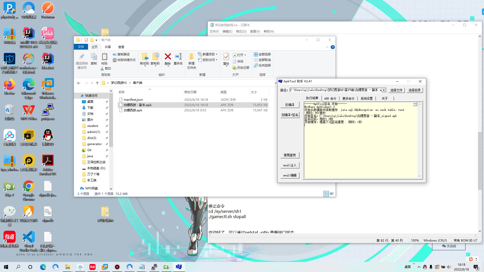Click Select All in Explorer ribbon
This screenshot has width=484, height=272.
click(x=262, y=54)
